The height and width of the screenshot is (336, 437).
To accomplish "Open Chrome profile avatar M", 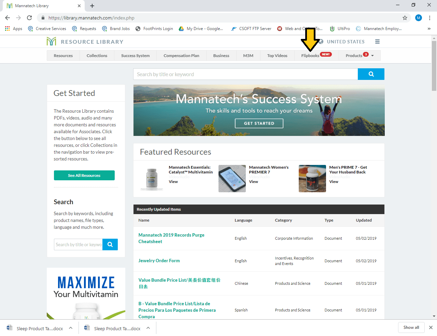I will click(419, 18).
